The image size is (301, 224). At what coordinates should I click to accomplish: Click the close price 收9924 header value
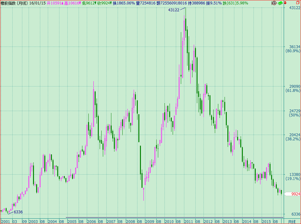click(104, 3)
